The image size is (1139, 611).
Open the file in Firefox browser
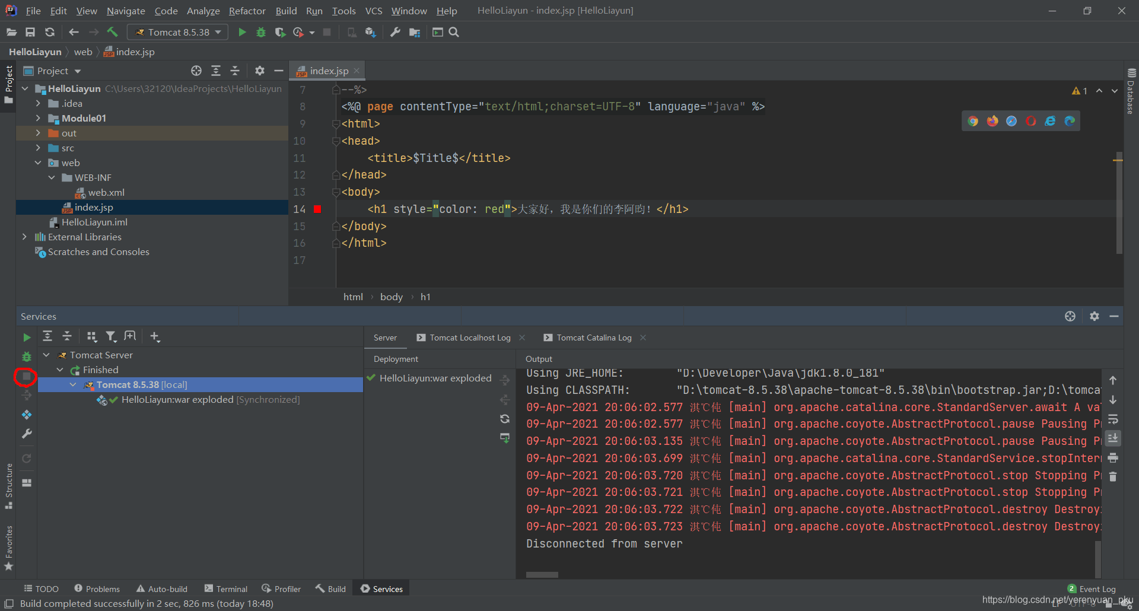coord(992,121)
